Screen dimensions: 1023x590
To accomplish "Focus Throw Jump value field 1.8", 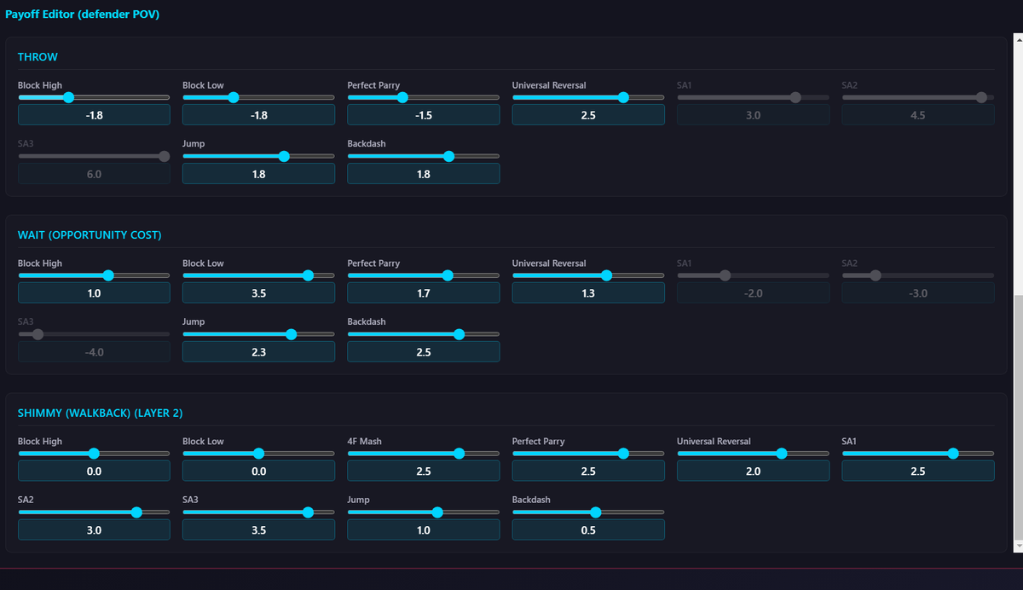I will pyautogui.click(x=258, y=174).
